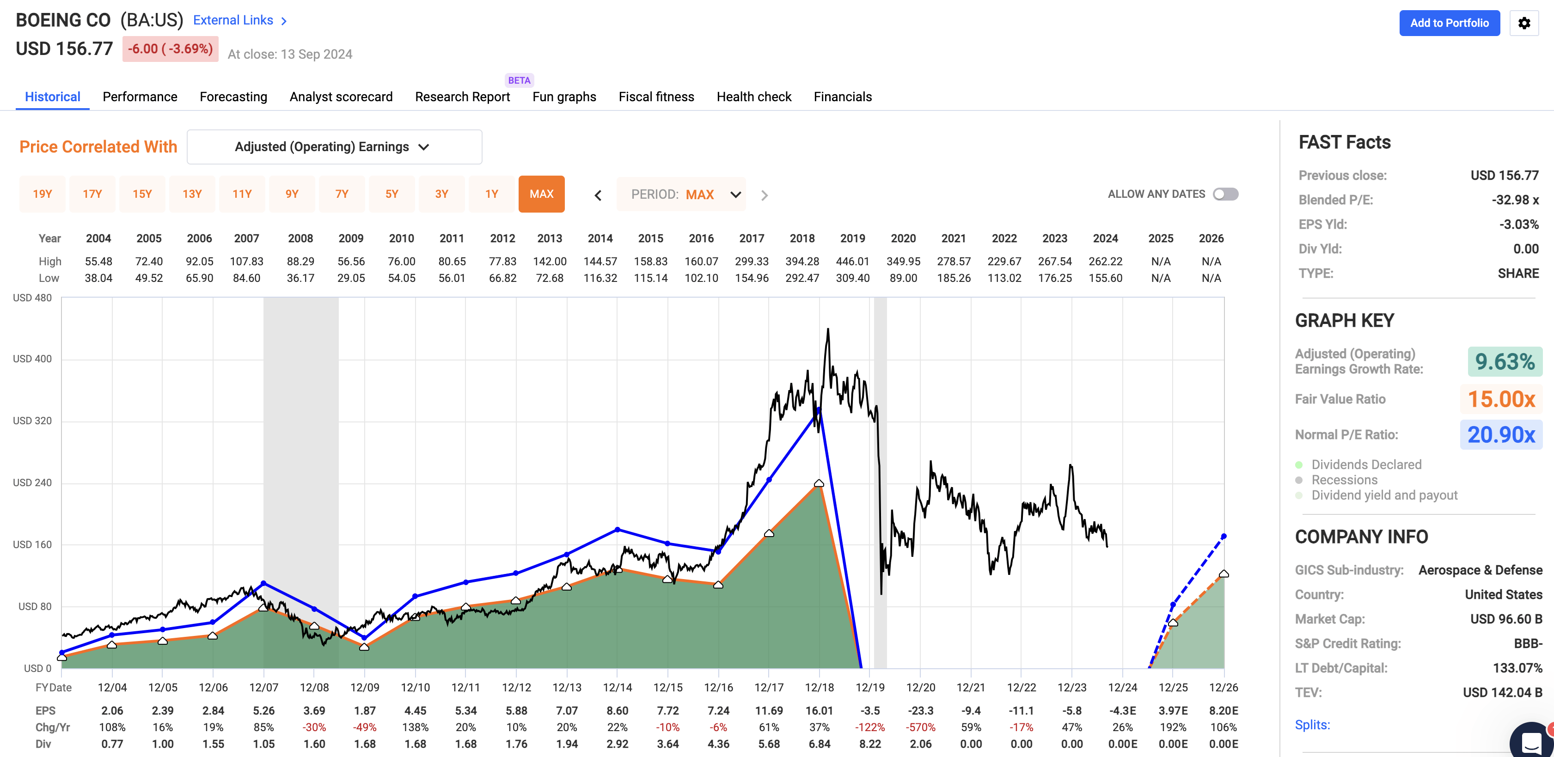This screenshot has height=757, width=1554.
Task: Select the MAX time range button
Action: pyautogui.click(x=542, y=194)
